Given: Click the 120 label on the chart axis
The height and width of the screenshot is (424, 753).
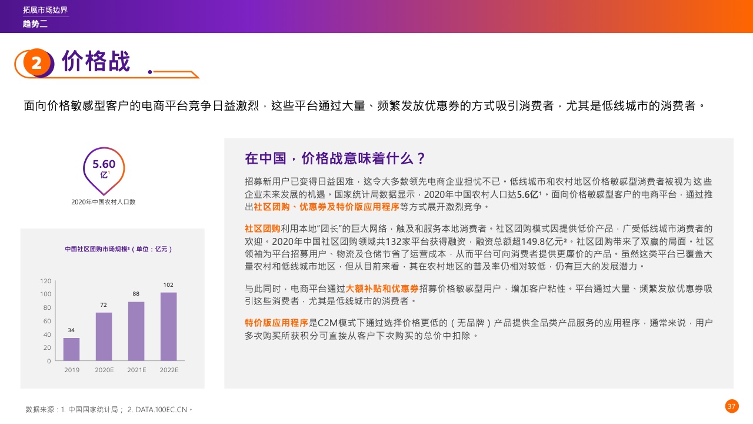Looking at the screenshot, I should click(x=46, y=281).
